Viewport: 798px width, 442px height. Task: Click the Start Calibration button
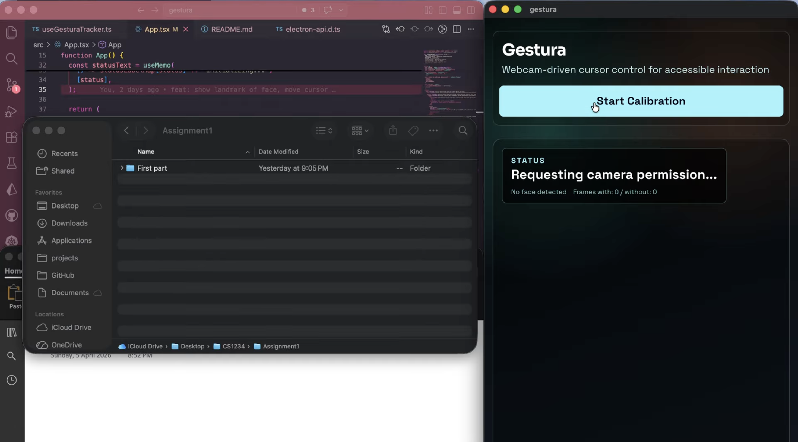pyautogui.click(x=641, y=101)
